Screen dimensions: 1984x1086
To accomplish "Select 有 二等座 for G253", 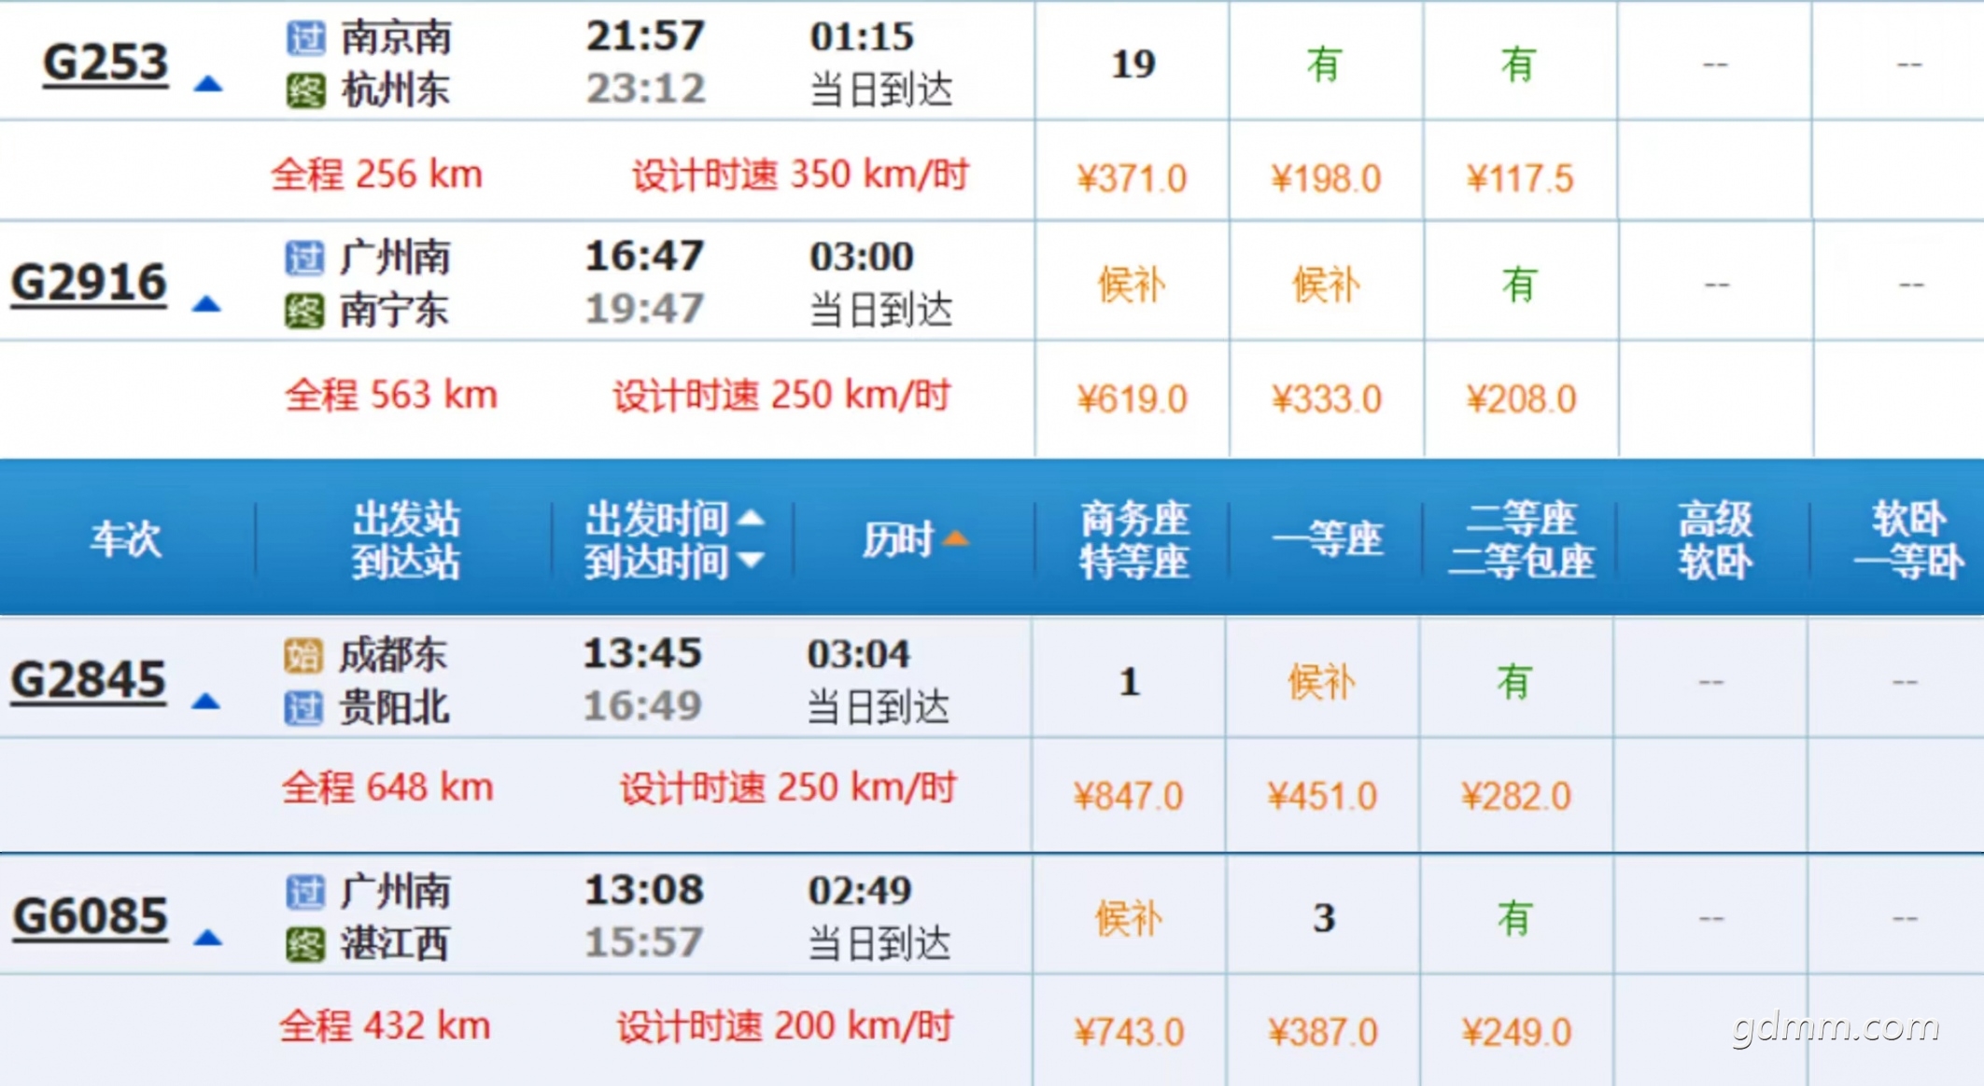I will [x=1518, y=64].
